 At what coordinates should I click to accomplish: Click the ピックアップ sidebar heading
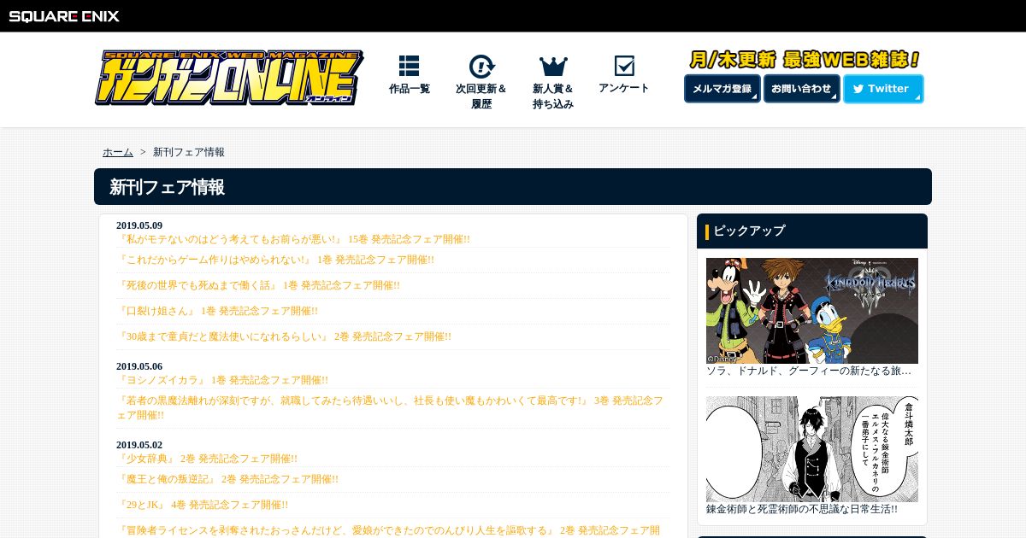coord(812,231)
